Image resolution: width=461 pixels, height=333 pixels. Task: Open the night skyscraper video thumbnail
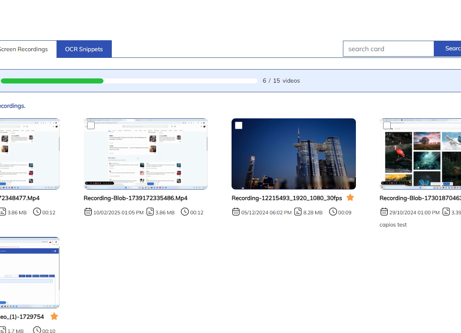(294, 154)
